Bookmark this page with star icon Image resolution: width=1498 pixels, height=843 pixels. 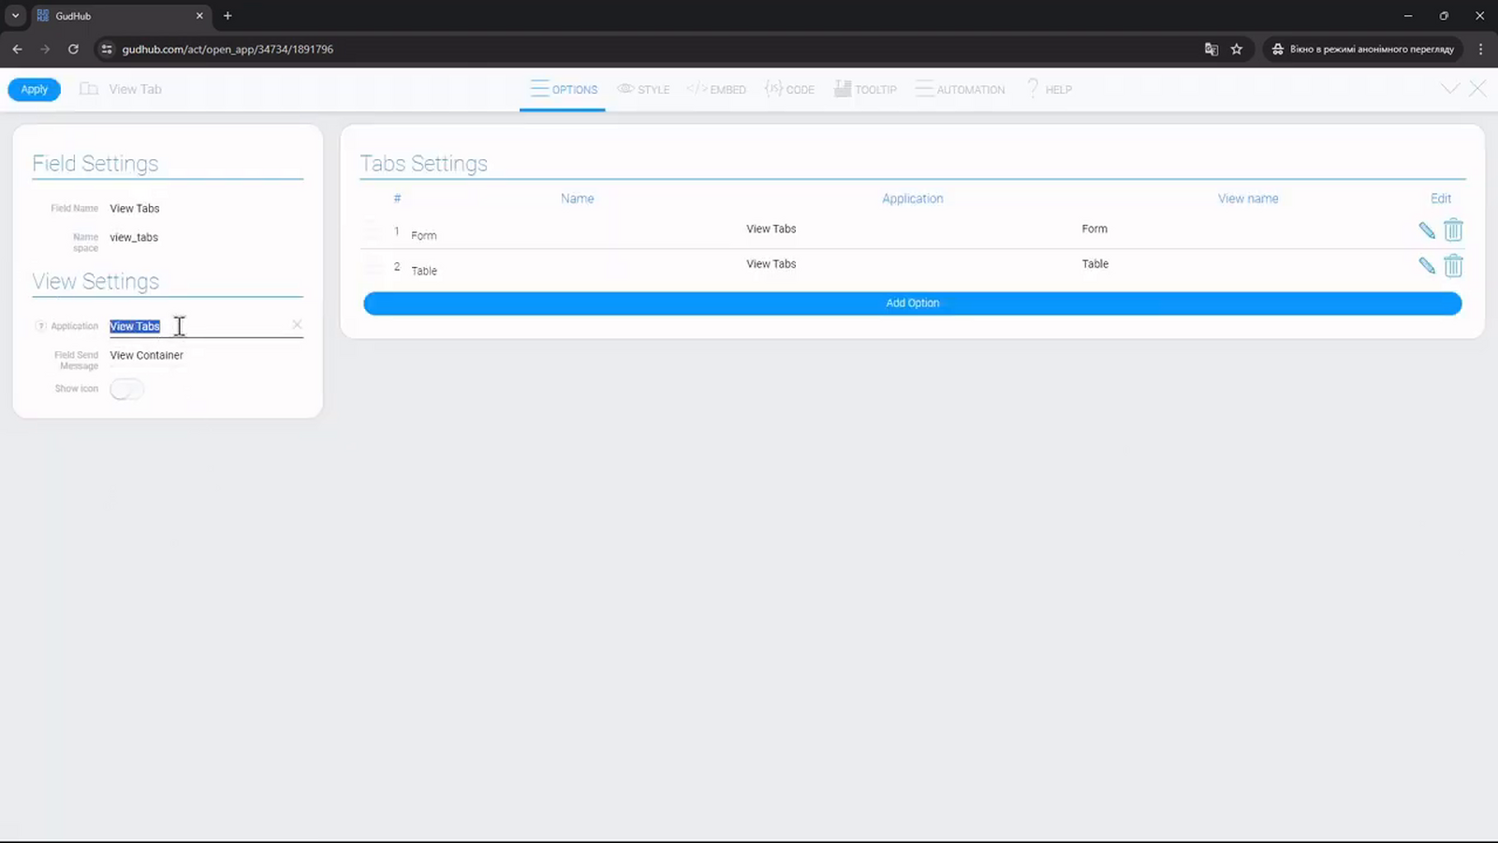(x=1237, y=49)
